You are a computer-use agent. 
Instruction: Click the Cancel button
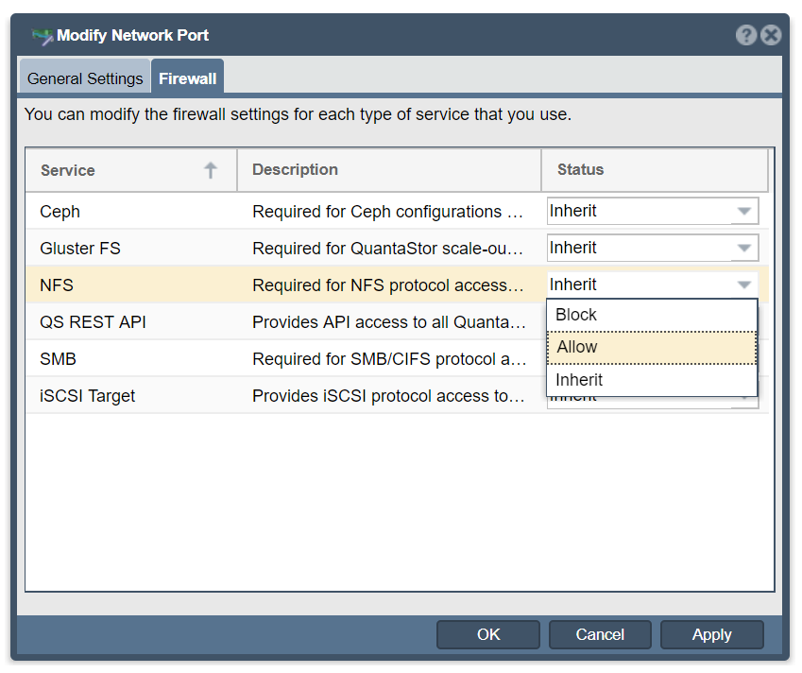pyautogui.click(x=600, y=634)
